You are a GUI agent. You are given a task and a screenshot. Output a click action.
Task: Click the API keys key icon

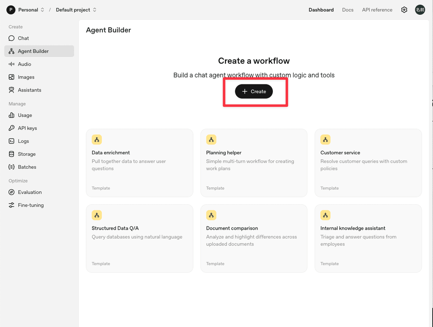[x=12, y=128]
